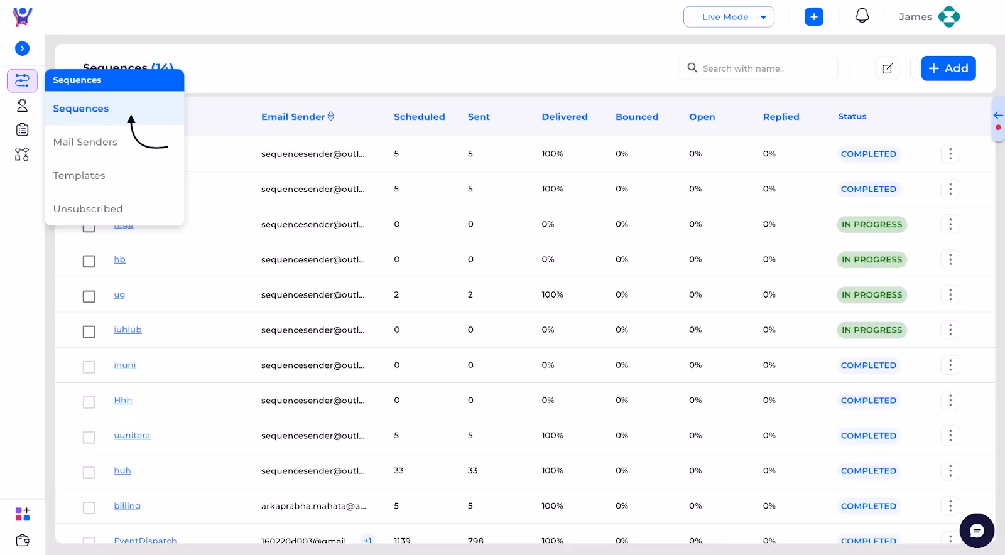Open three-dot menu for hb row

coord(950,259)
